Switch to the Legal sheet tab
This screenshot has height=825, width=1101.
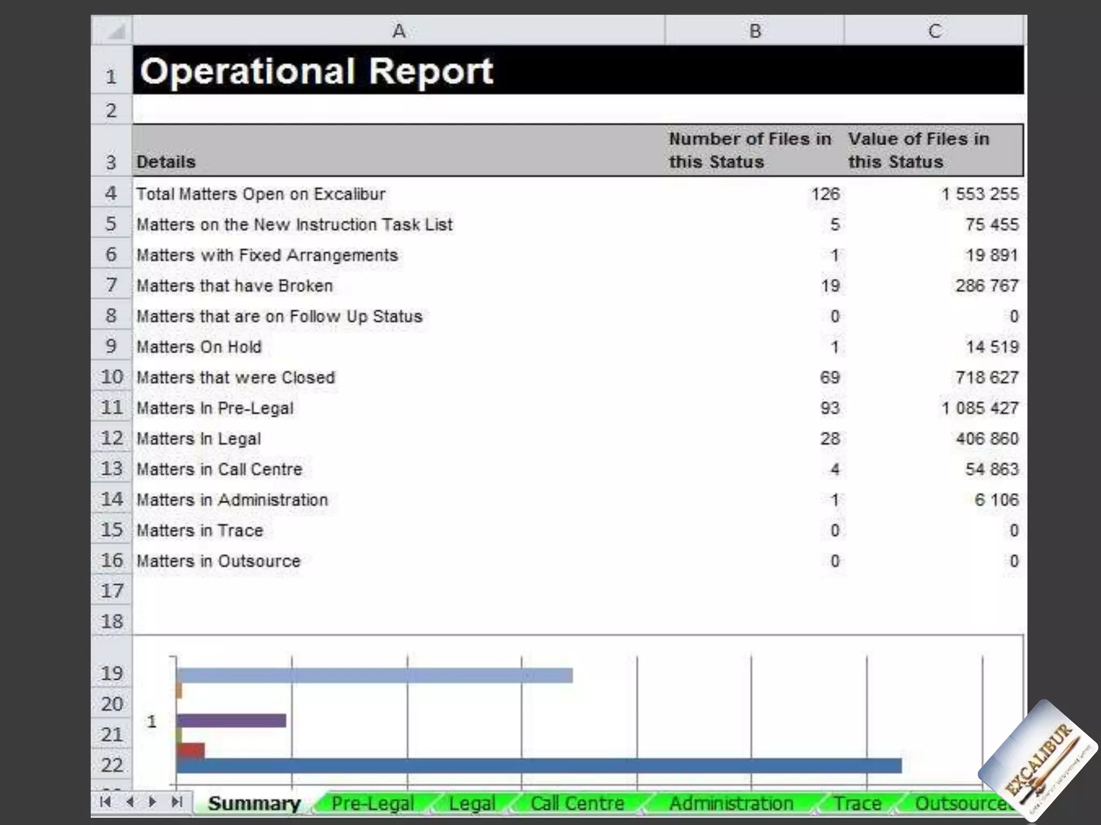point(471,803)
